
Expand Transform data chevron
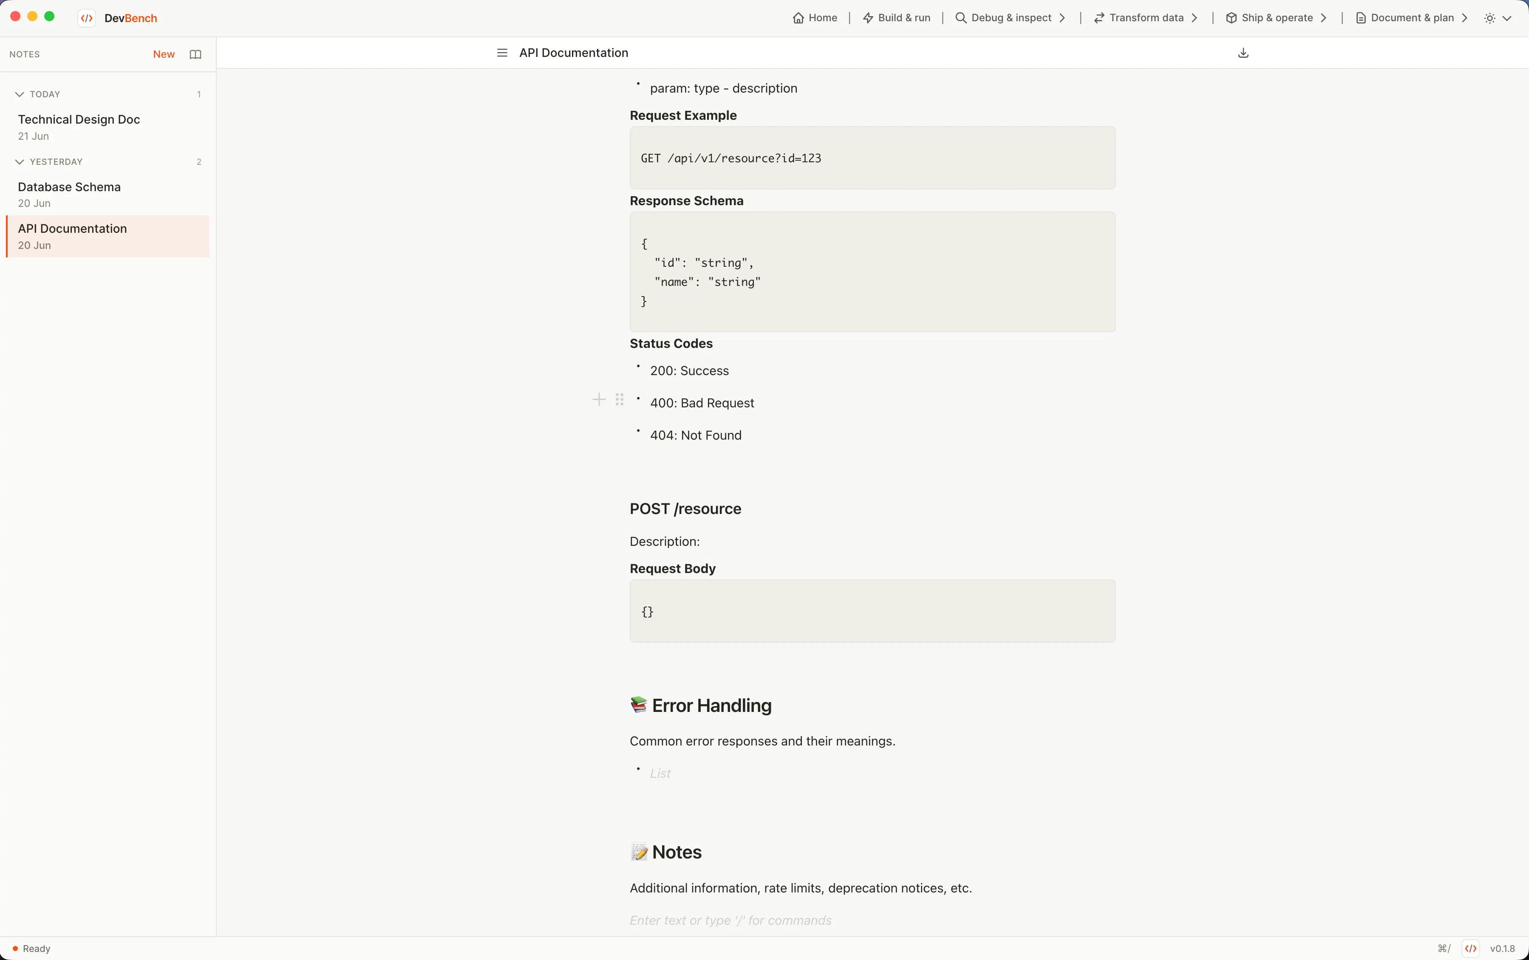tap(1194, 18)
